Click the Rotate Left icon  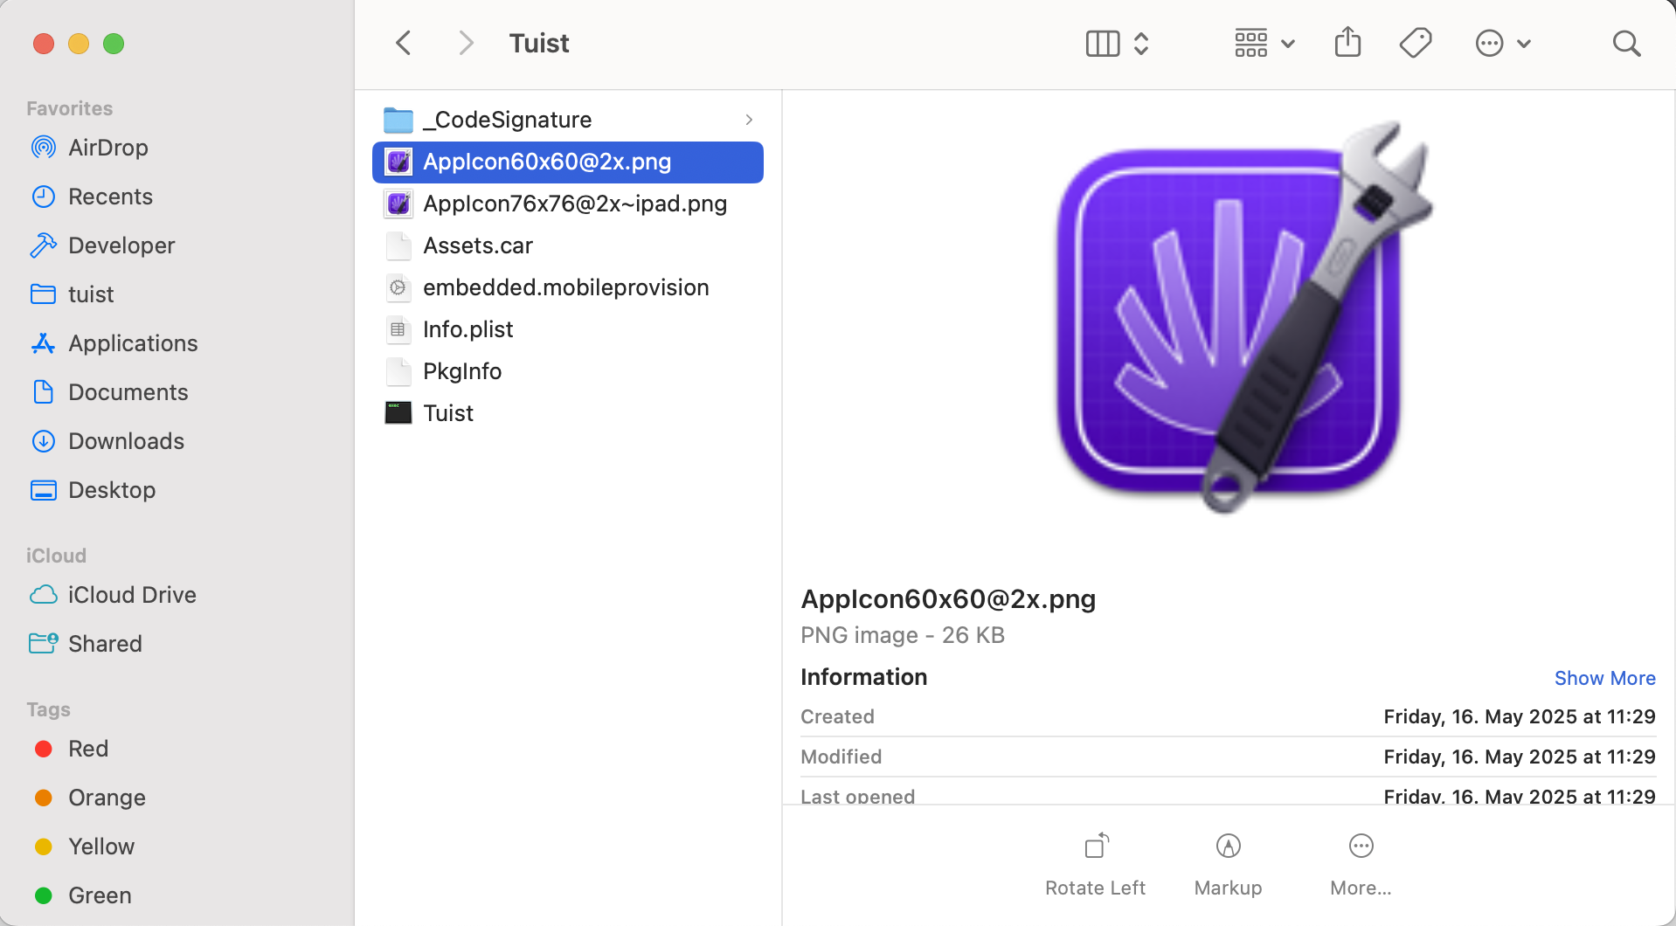click(1095, 846)
